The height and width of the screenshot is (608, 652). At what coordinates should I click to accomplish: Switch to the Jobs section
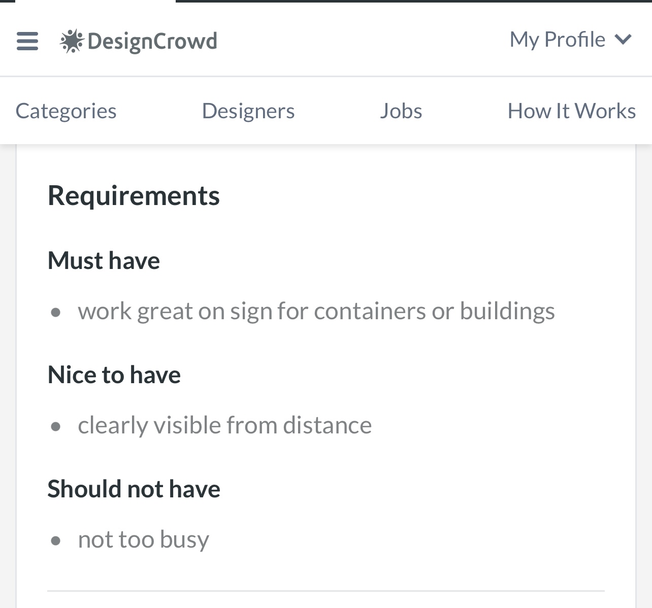(x=401, y=110)
